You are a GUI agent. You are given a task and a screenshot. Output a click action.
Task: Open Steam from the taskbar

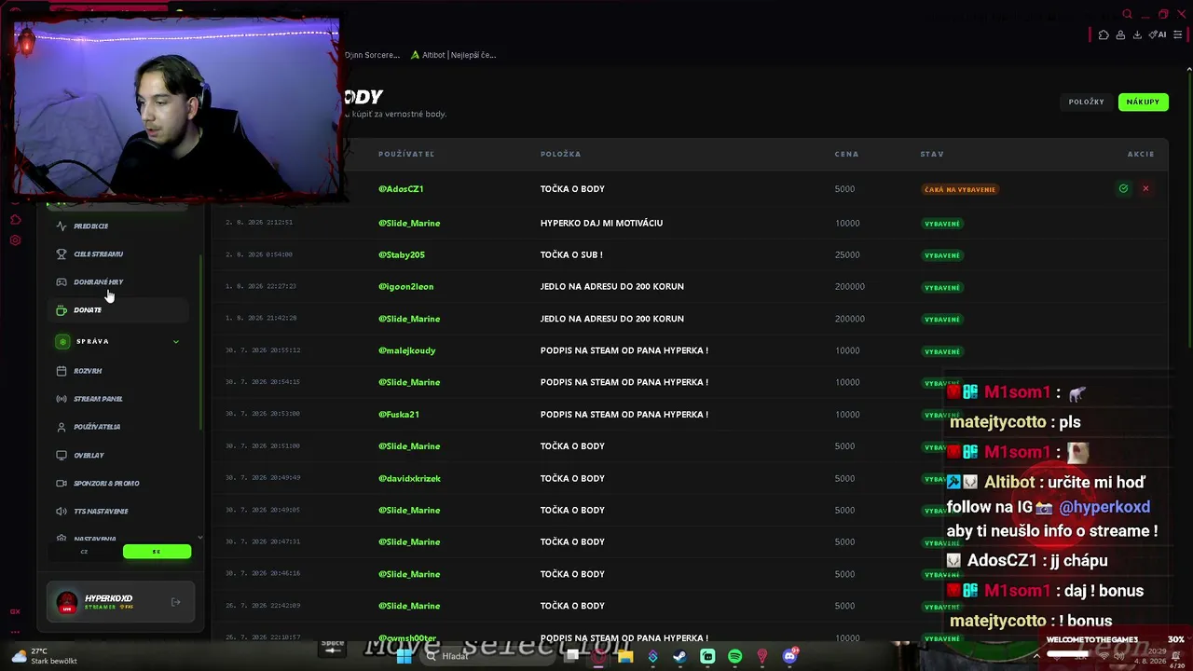[x=679, y=657]
